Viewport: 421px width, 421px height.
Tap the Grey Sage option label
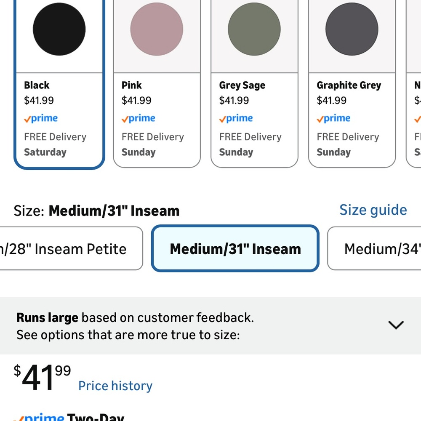[242, 85]
